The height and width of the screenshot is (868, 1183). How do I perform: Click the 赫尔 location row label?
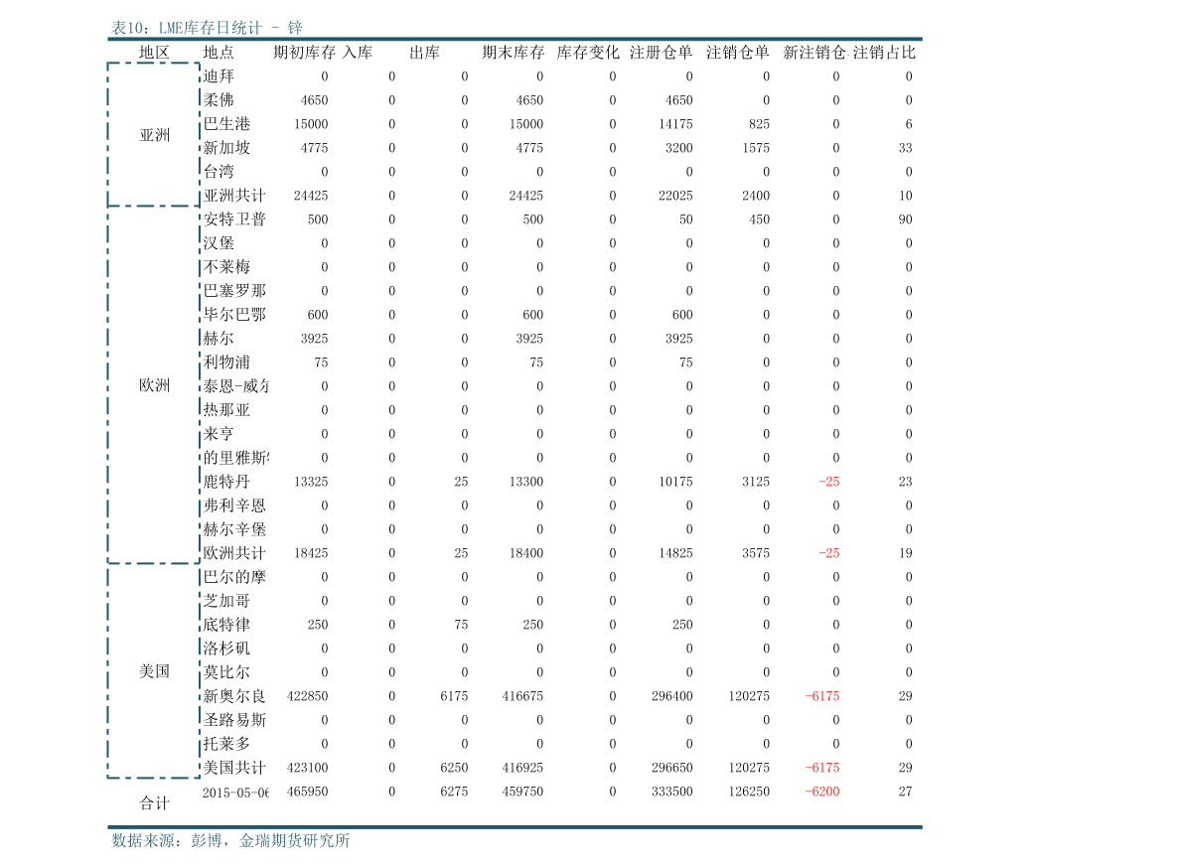pyautogui.click(x=219, y=339)
